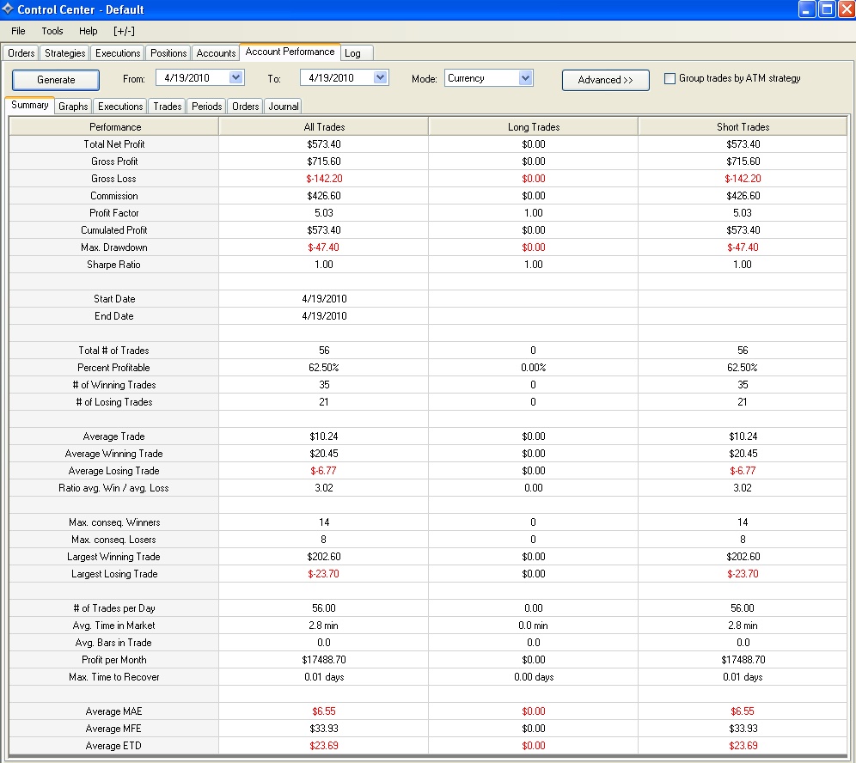The image size is (856, 763).
Task: Click the Advanced >> button
Action: click(x=605, y=80)
